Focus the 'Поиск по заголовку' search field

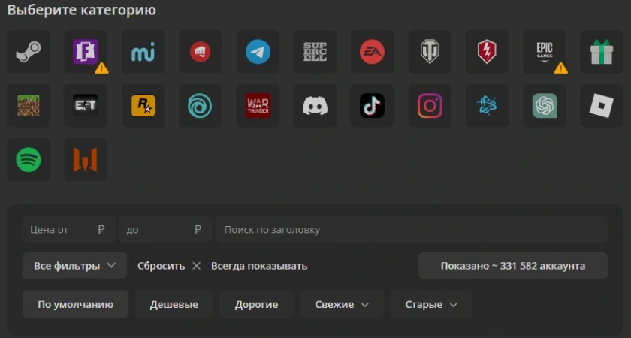pyautogui.click(x=412, y=230)
